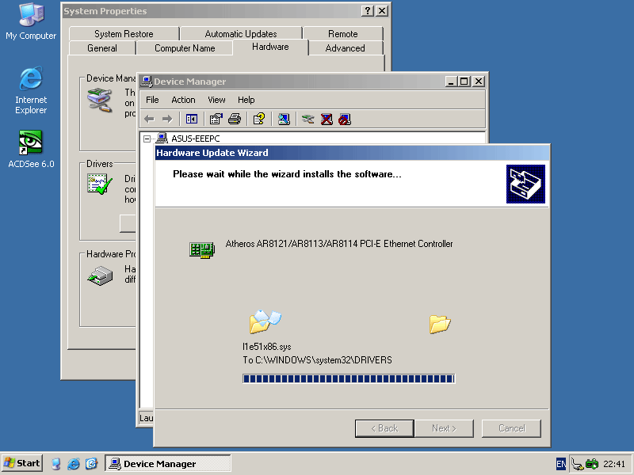
Task: Select the Hardware tab in System Properties
Action: [270, 47]
